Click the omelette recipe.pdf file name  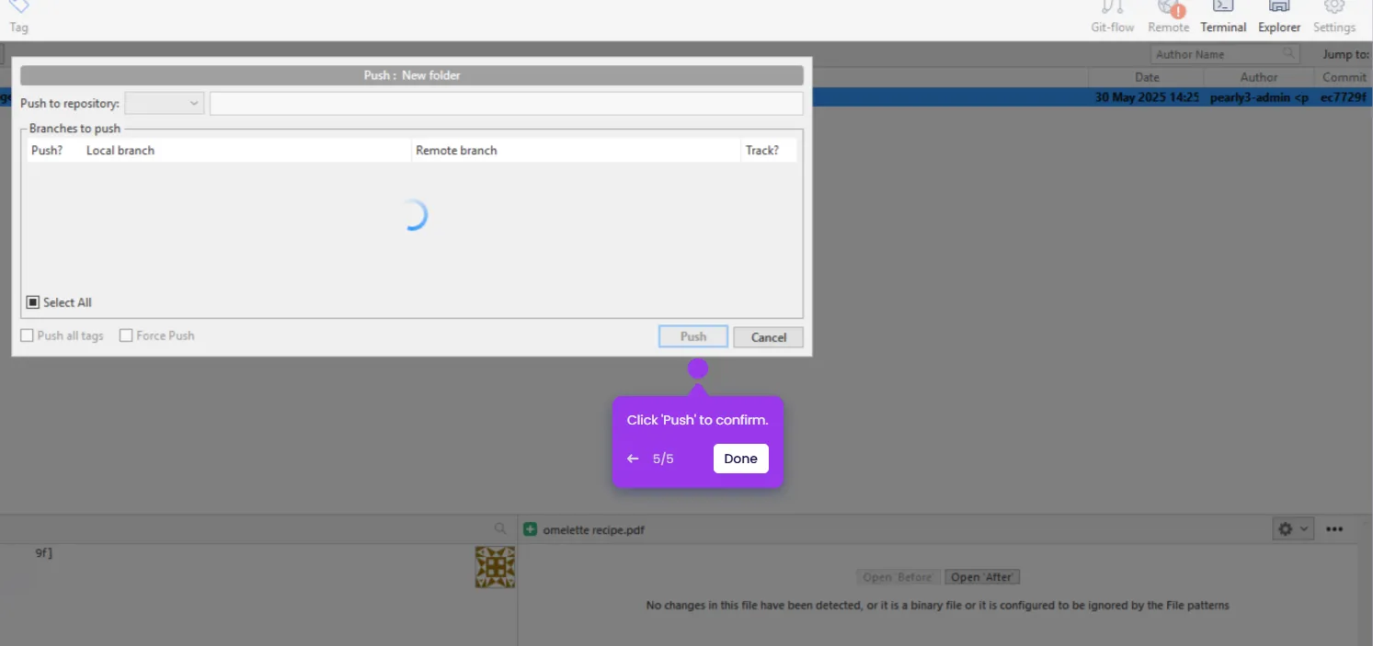point(593,530)
